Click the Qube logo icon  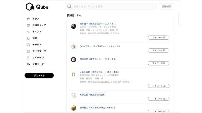30,7
